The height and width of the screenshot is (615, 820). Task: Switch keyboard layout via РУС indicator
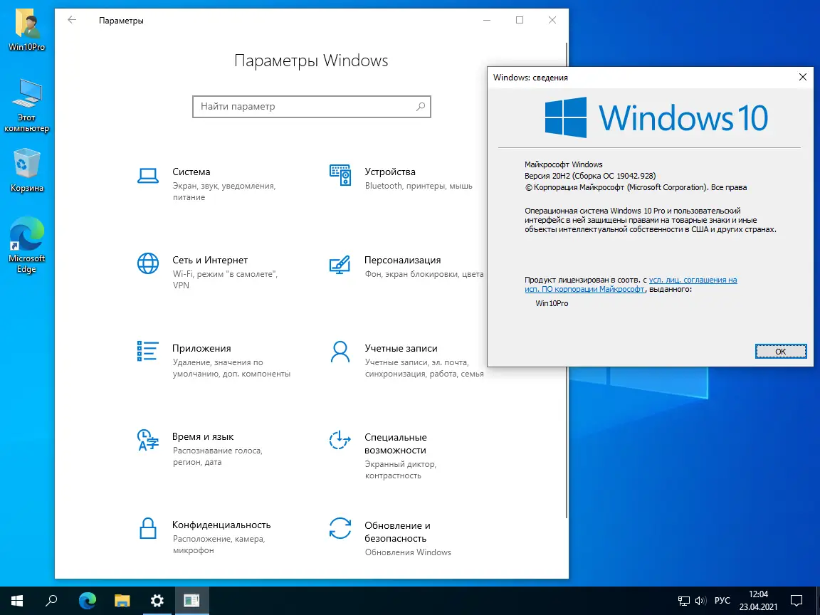[722, 601]
